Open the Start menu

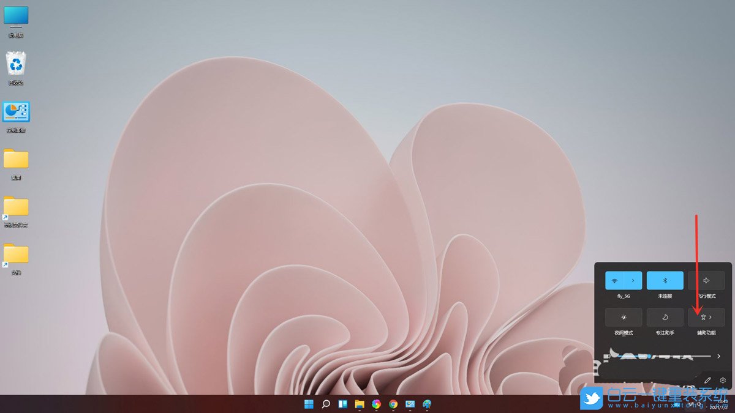(308, 404)
